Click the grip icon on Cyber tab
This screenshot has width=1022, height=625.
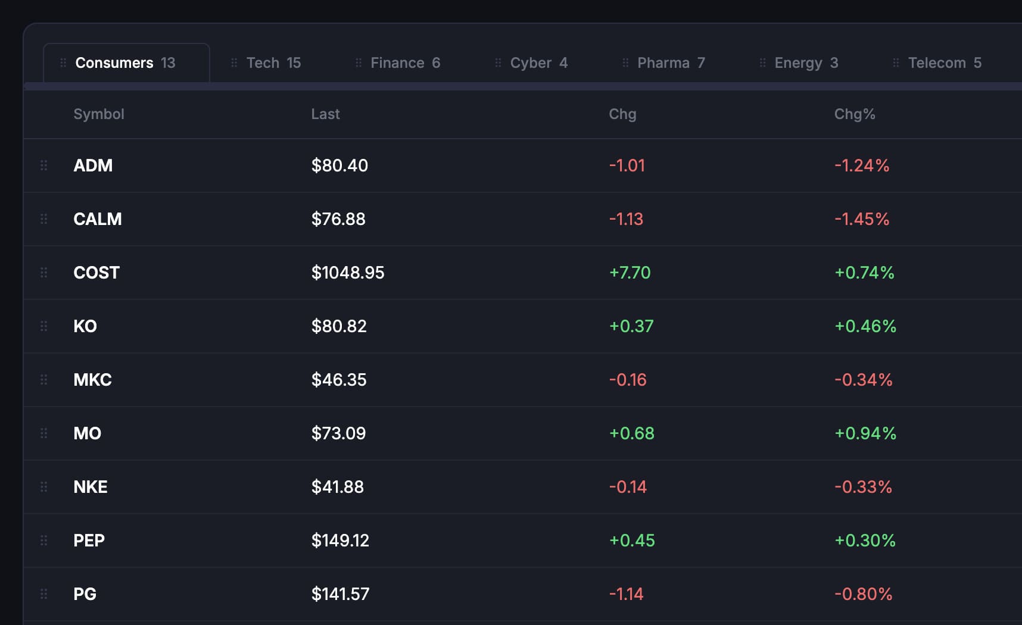498,62
